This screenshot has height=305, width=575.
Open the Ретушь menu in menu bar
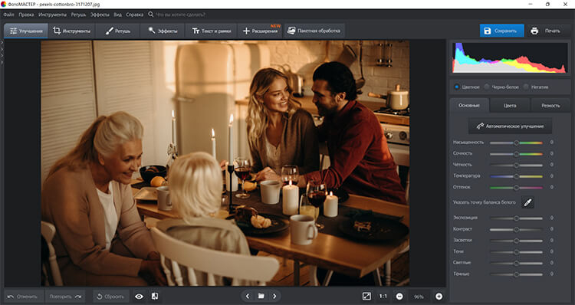coord(78,15)
